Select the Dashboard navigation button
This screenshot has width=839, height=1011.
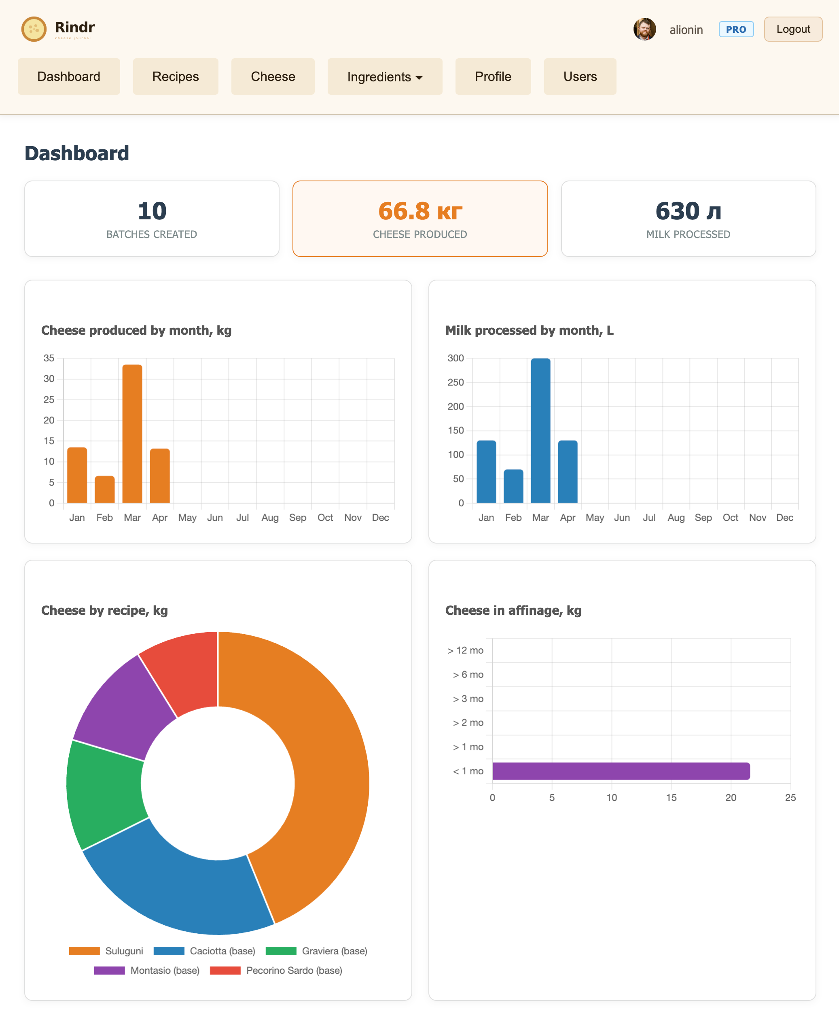(68, 76)
